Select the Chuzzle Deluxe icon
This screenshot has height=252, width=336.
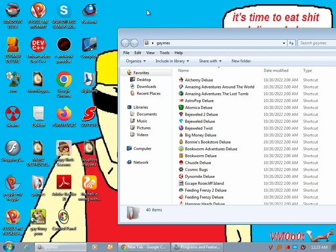[181, 162]
